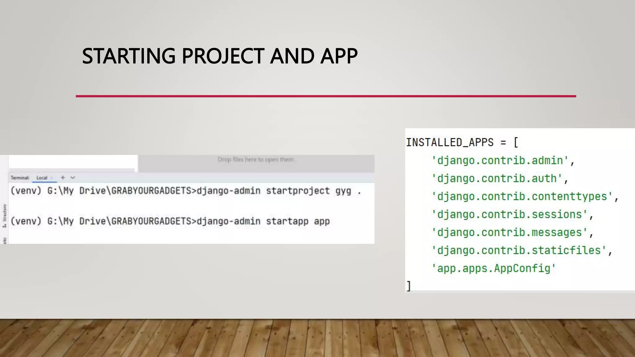
Task: Close the Local terminal tab
Action: pos(52,178)
